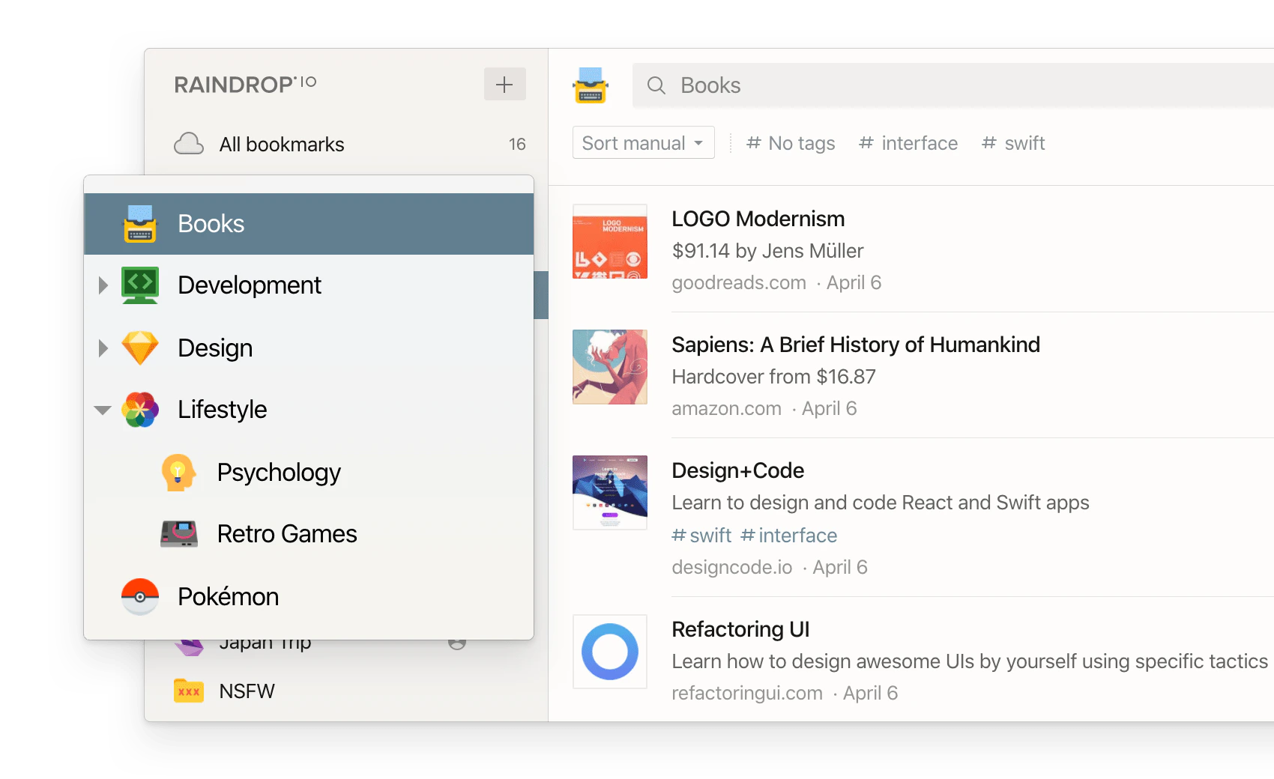Click the #interface tag on Design+Code
This screenshot has width=1274, height=779.
(788, 536)
